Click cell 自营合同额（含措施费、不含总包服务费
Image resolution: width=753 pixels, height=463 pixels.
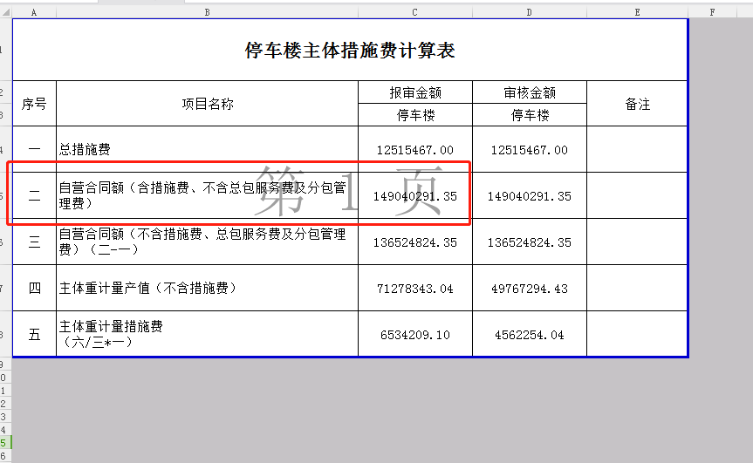(207, 195)
